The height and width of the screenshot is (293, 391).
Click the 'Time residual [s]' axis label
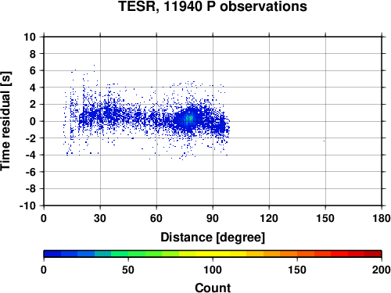[5, 121]
